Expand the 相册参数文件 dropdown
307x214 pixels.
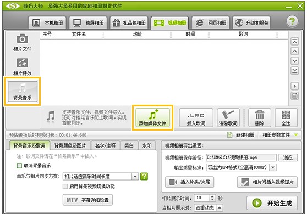click(280, 135)
